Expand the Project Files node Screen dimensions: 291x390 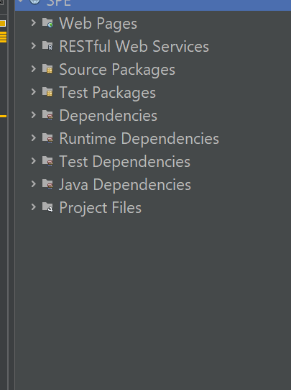[x=34, y=207]
